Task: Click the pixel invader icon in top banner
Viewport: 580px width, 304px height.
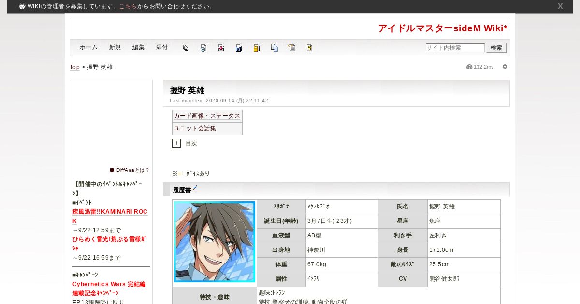Action: 22,6
